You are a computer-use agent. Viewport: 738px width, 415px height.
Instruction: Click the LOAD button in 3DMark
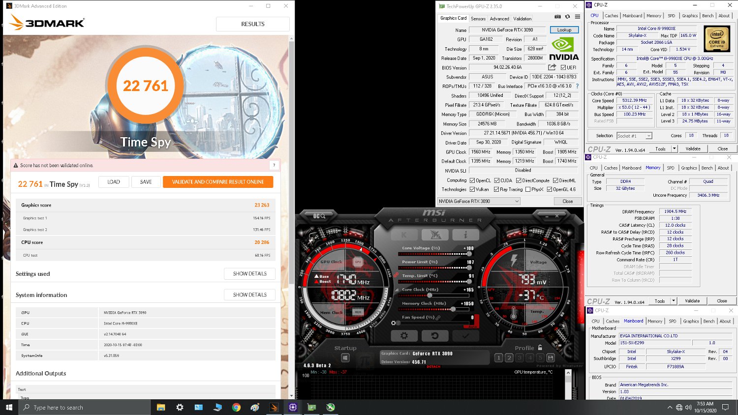point(114,182)
